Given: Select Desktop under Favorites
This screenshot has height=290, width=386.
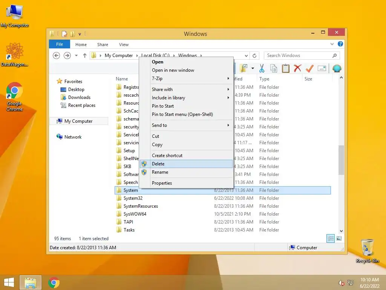Looking at the screenshot, I should pos(76,89).
